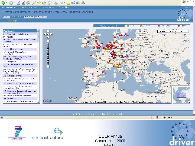Click the map zoom slider handle
195x146 pixels.
click(x=48, y=59)
